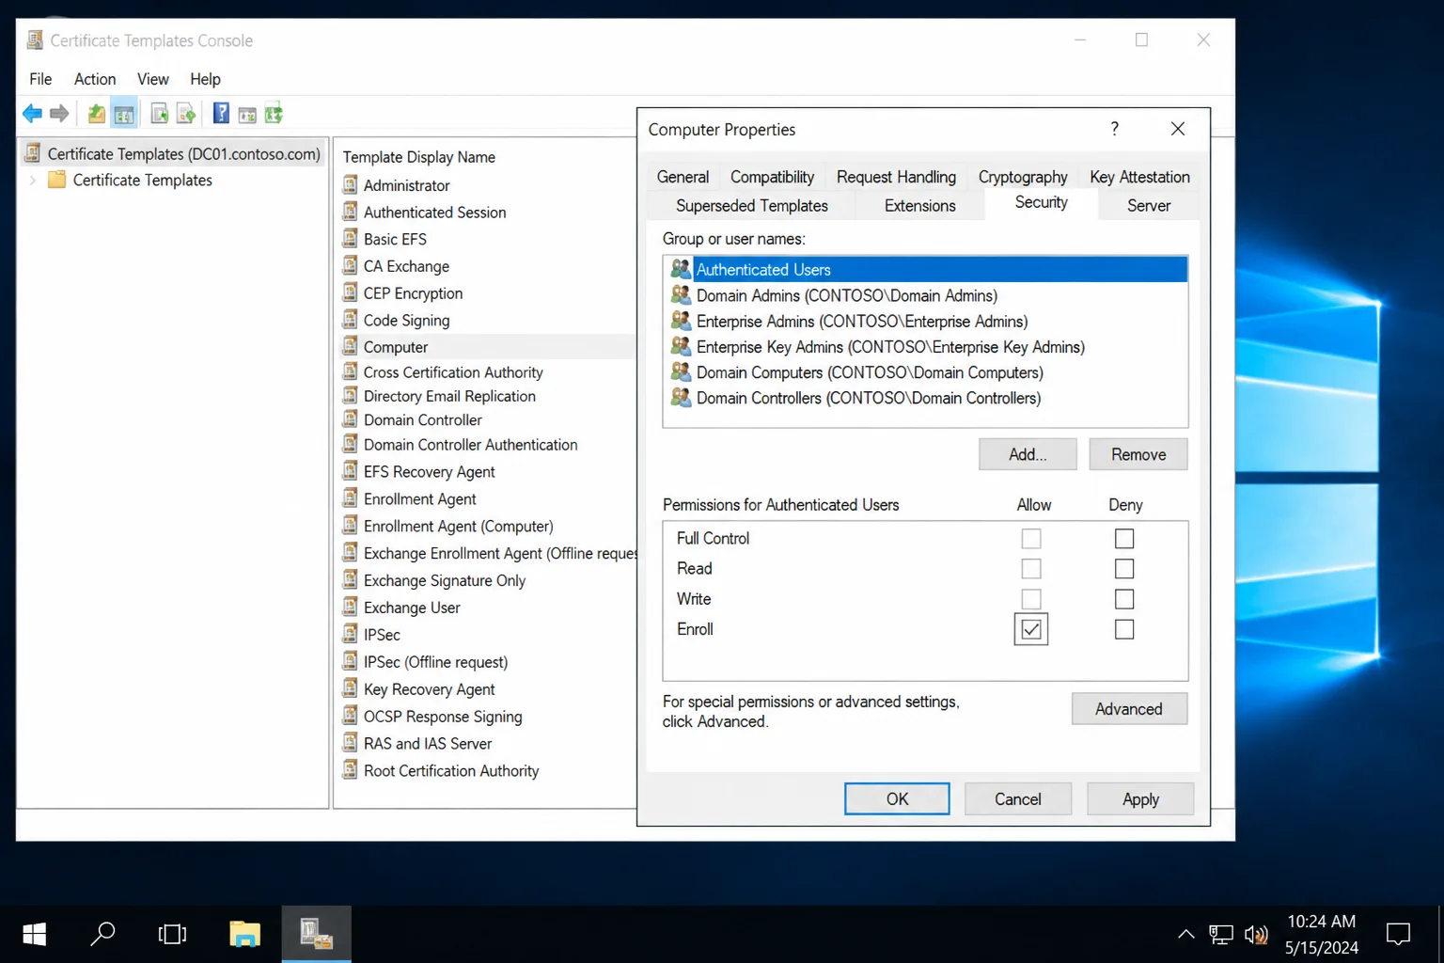1444x963 pixels.
Task: Click the Template Display Name column header
Action: 418,157
